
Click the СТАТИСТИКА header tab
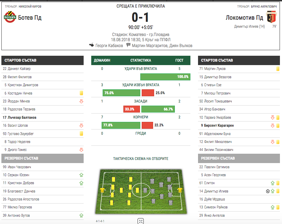point(141,60)
